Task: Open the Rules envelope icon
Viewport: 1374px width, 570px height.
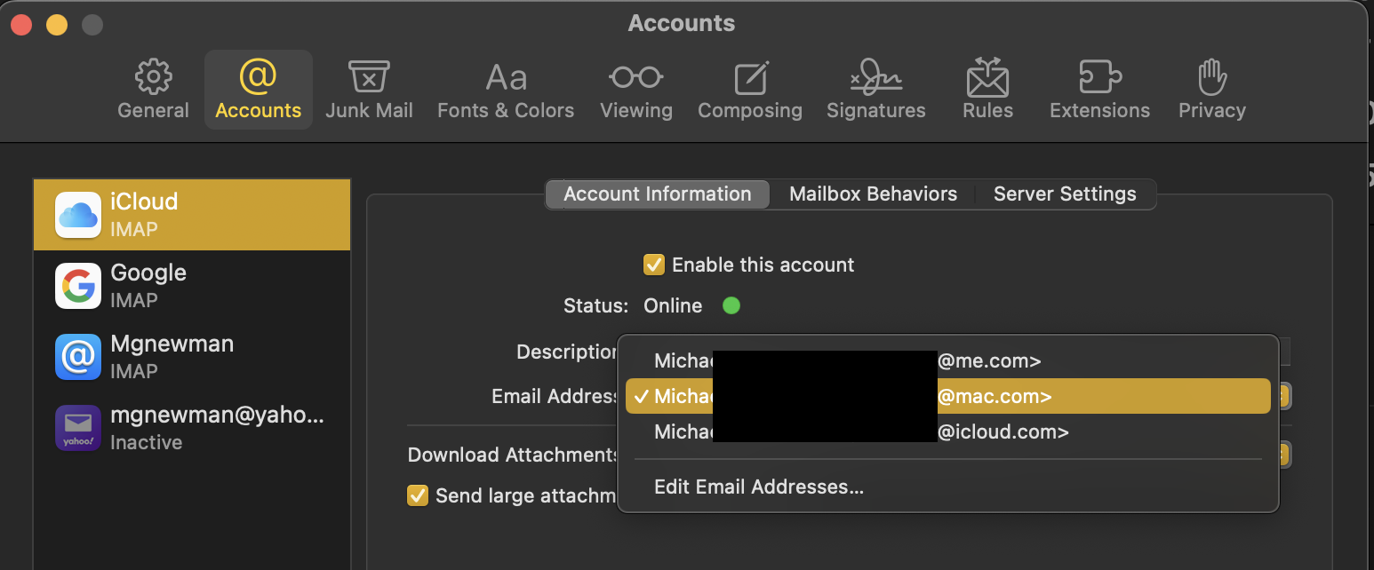Action: (x=987, y=78)
